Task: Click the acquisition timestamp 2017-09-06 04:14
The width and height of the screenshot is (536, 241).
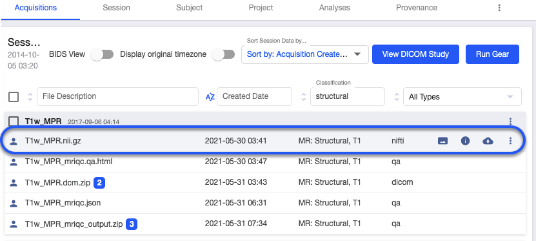Action: tap(94, 122)
